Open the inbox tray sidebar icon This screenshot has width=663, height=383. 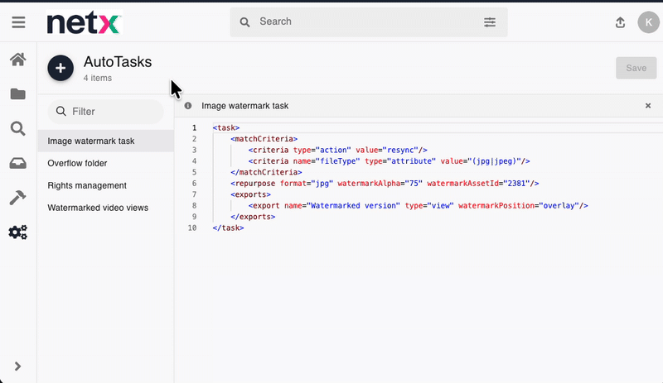point(17,163)
